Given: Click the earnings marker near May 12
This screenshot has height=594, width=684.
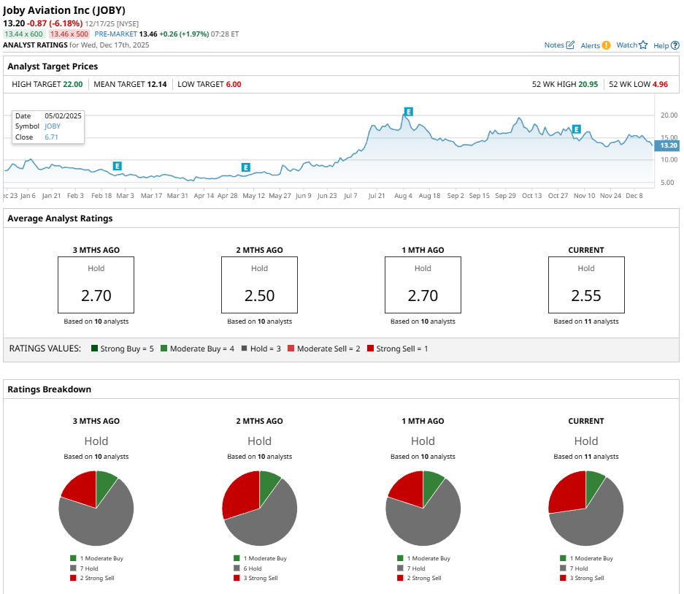Looking at the screenshot, I should (245, 167).
